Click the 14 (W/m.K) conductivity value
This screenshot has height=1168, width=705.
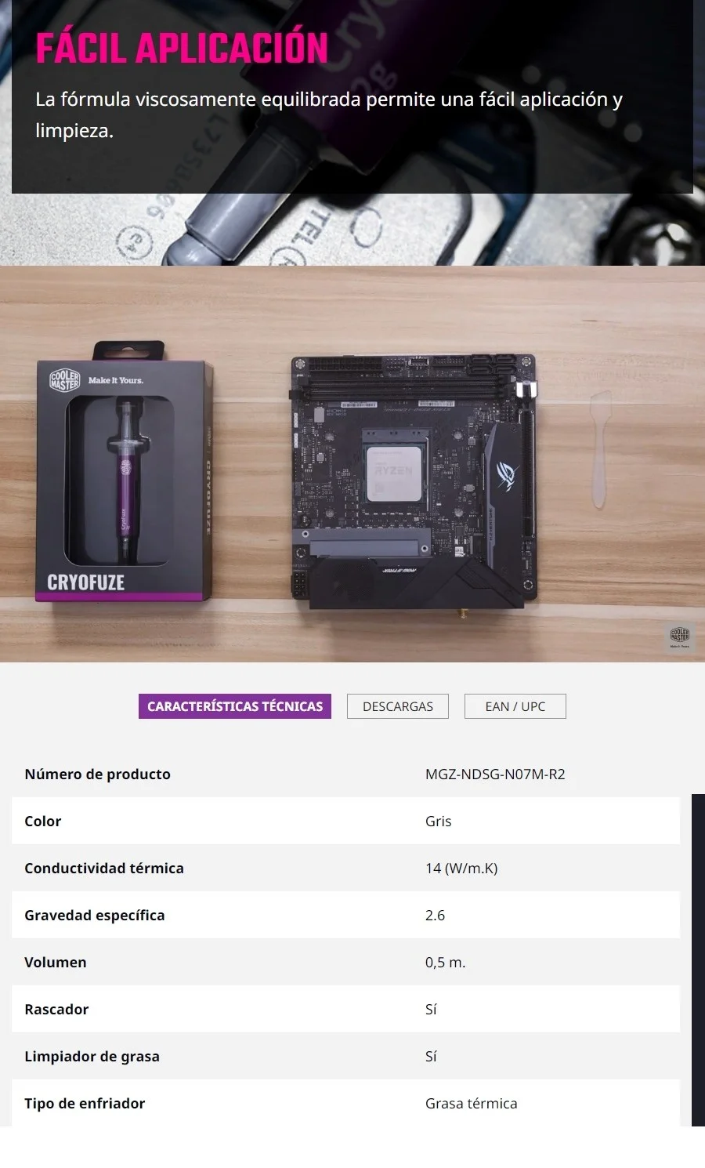point(461,868)
